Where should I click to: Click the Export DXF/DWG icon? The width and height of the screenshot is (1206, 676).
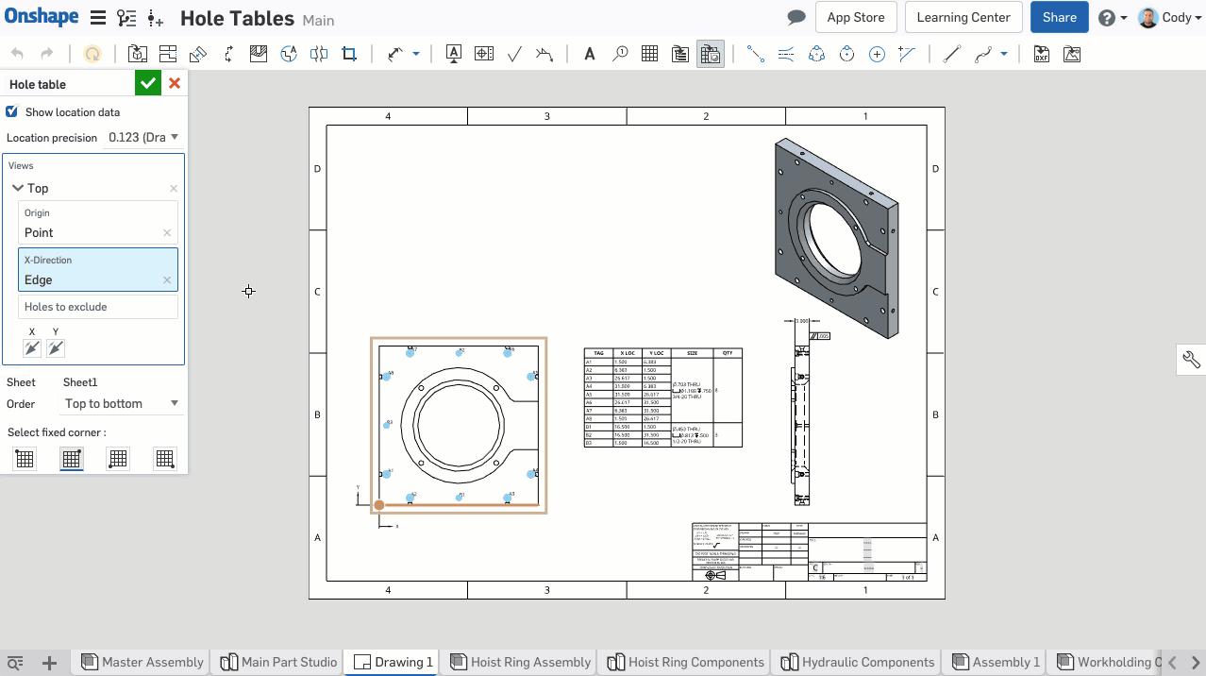[x=1040, y=54]
